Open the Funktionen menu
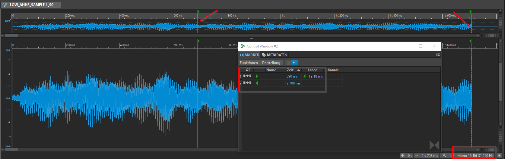The height and width of the screenshot is (159, 505). click(x=249, y=63)
